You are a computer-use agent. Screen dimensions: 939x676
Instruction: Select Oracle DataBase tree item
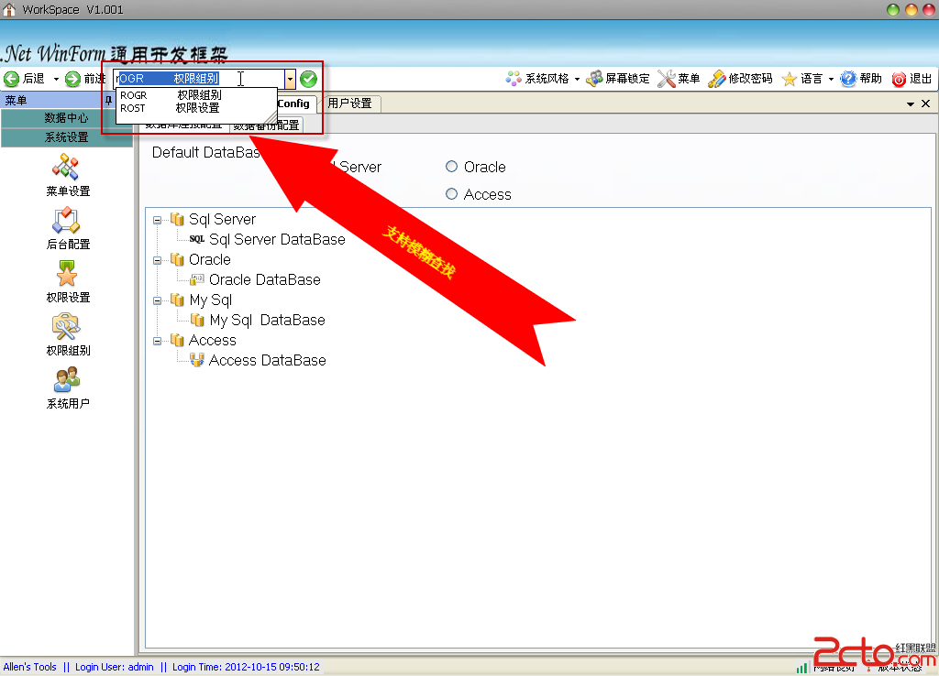[x=265, y=279]
